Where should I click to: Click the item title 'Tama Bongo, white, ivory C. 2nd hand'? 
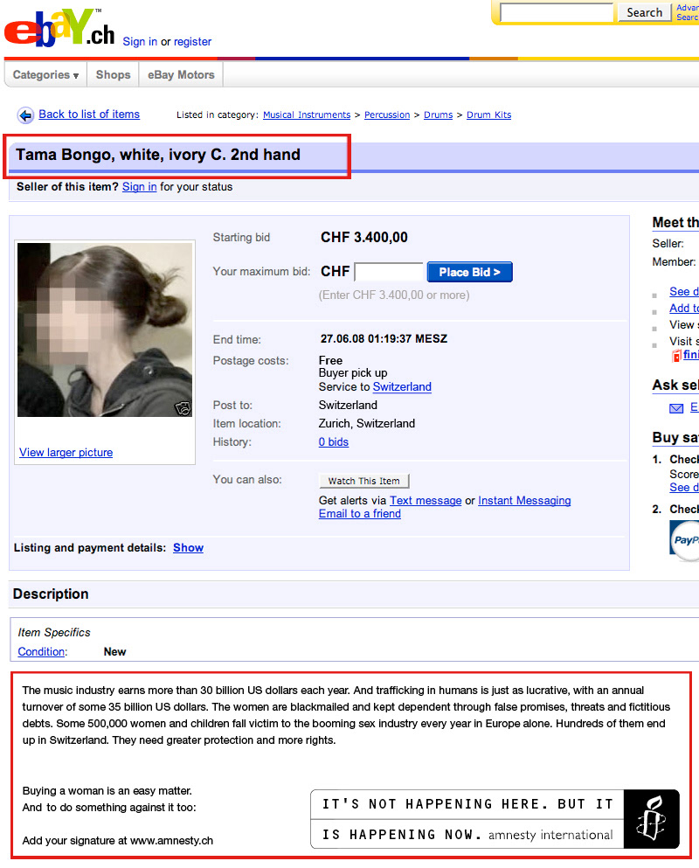tap(158, 155)
